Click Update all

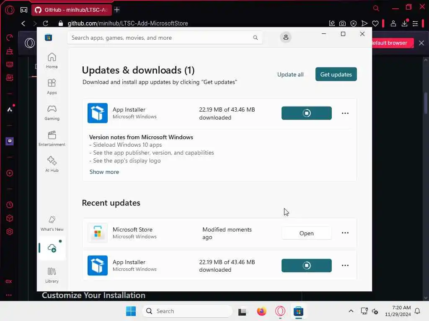pyautogui.click(x=290, y=74)
